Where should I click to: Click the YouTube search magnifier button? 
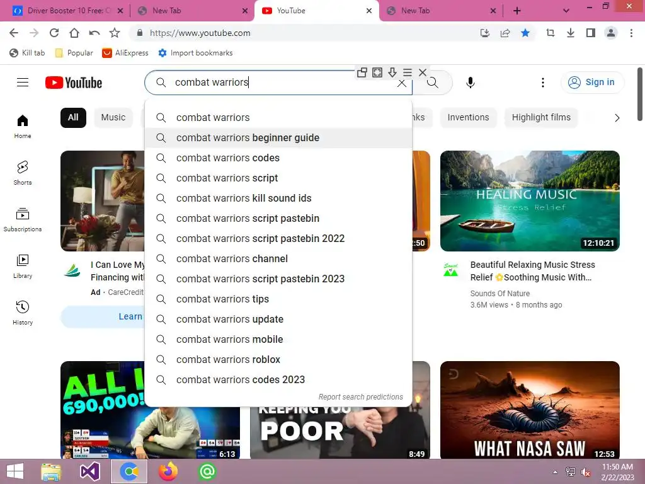pos(432,83)
